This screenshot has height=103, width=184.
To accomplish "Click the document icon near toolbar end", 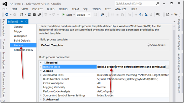I will click(x=168, y=15).
